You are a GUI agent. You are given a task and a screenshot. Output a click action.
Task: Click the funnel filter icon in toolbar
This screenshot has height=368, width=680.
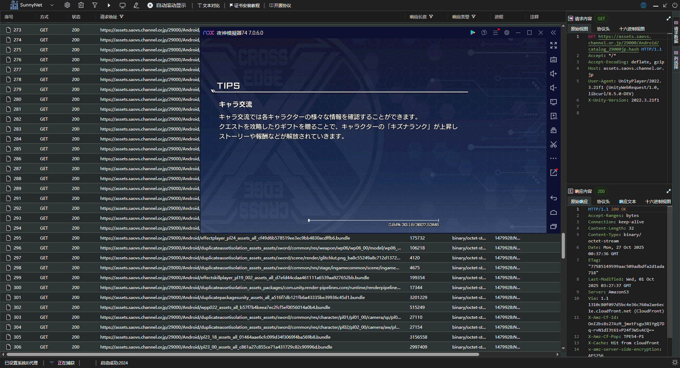pyautogui.click(x=95, y=5)
